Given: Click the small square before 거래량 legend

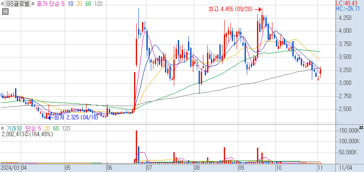Looking at the screenshot, I should [x=3, y=128].
